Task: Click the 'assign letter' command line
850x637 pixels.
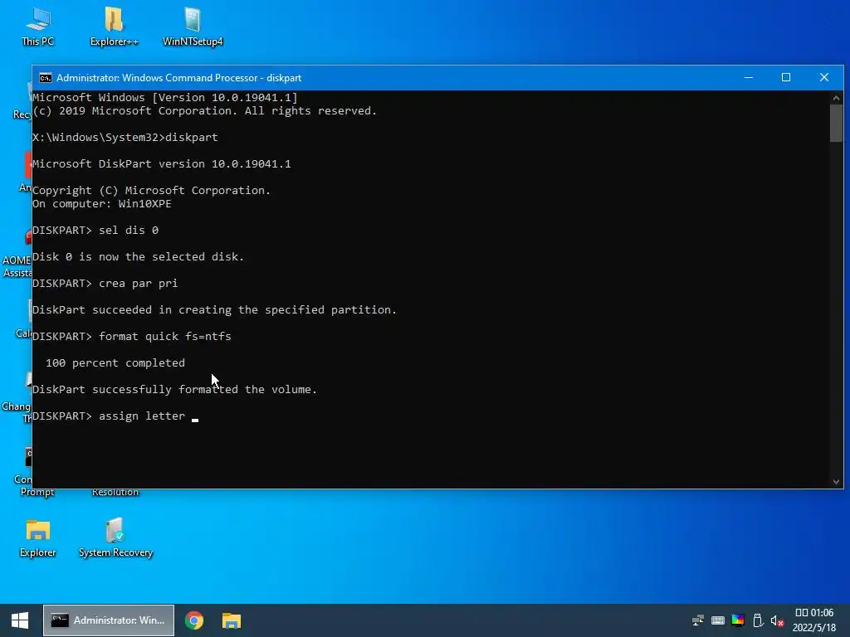Action: pyautogui.click(x=115, y=416)
